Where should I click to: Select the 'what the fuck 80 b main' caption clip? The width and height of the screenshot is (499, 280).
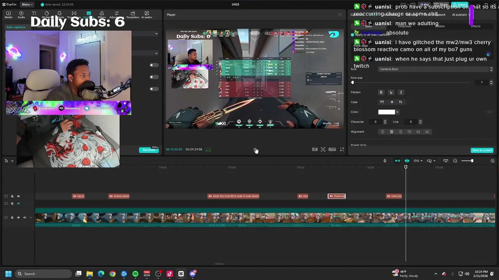point(234,196)
